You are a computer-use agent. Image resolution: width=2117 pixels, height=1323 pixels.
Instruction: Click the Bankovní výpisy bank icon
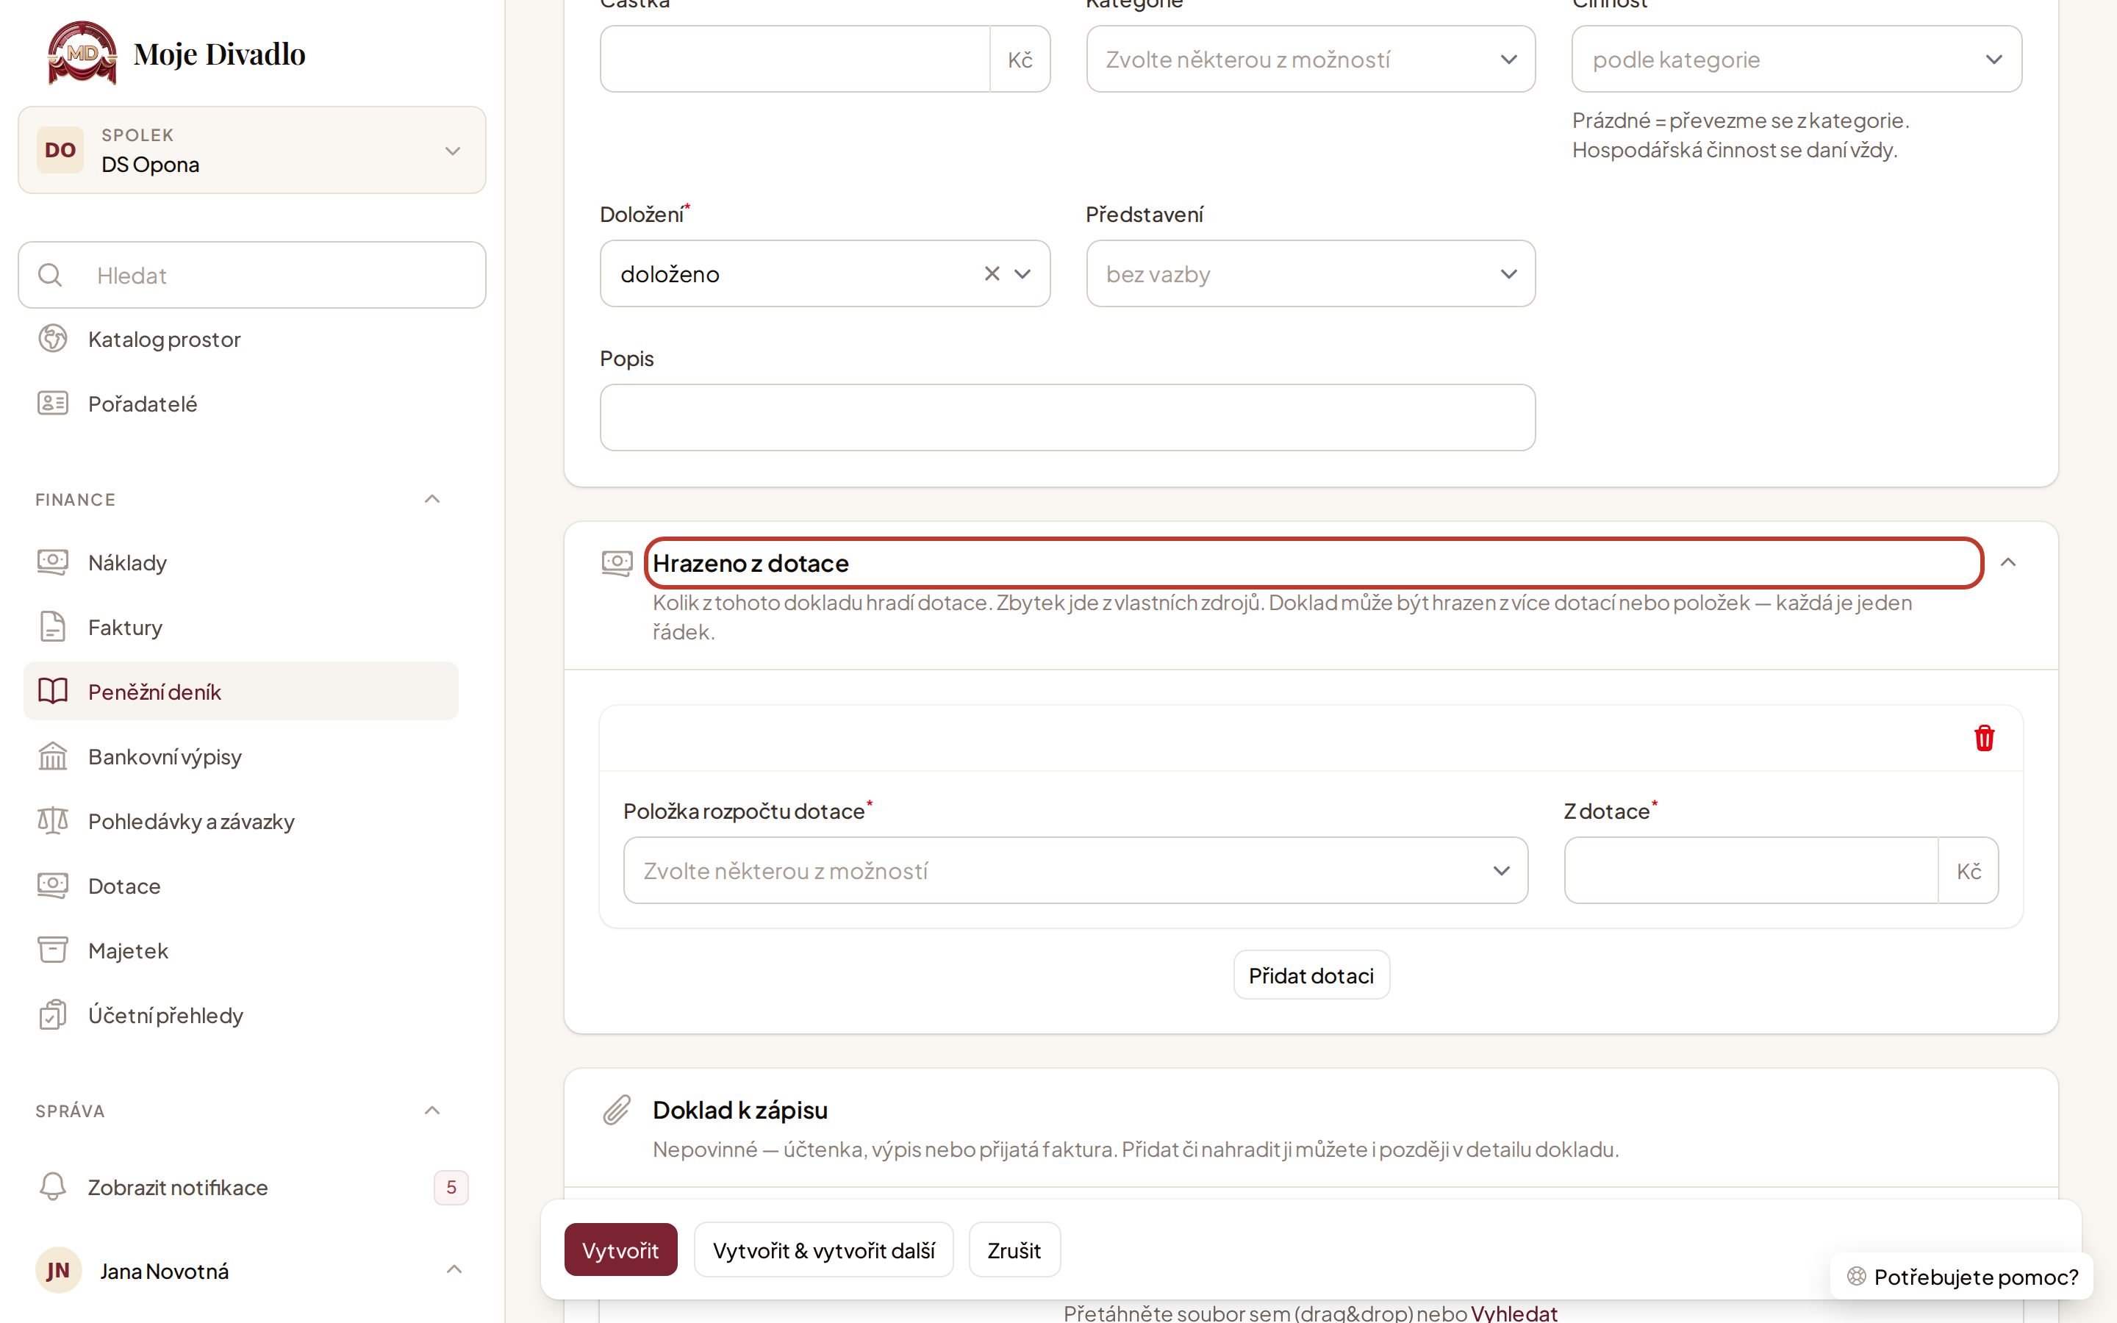pos(52,756)
